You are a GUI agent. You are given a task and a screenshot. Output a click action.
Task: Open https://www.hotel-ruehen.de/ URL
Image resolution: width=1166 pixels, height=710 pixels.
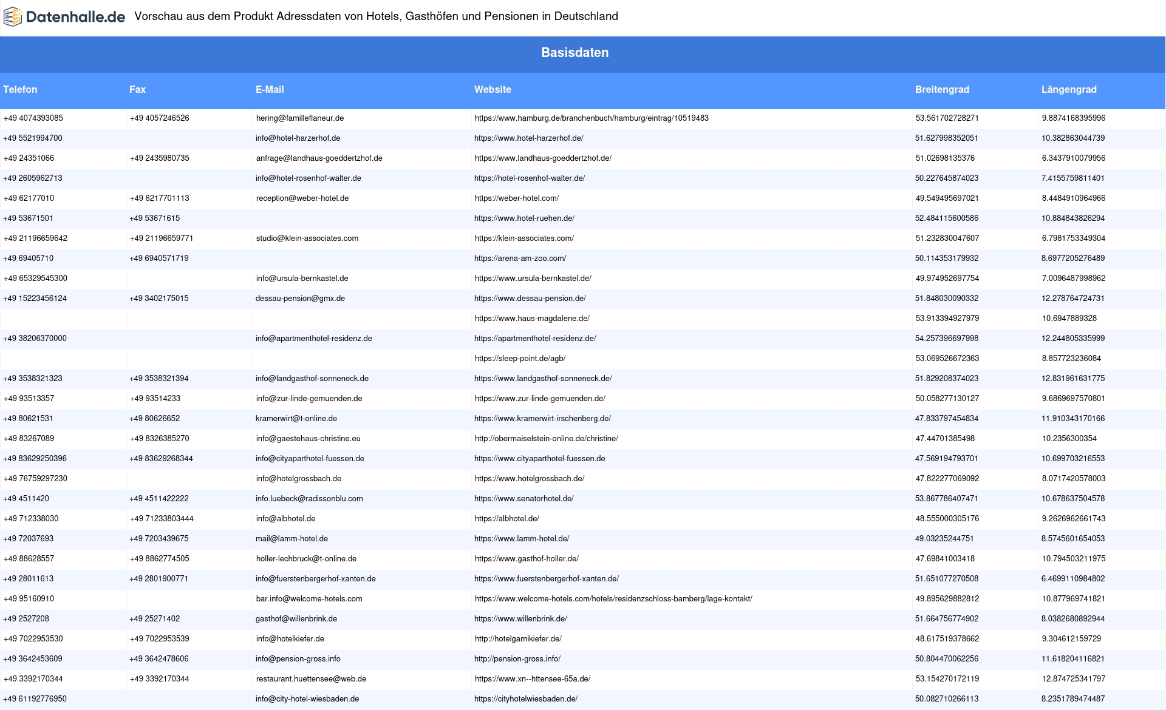pyautogui.click(x=524, y=218)
